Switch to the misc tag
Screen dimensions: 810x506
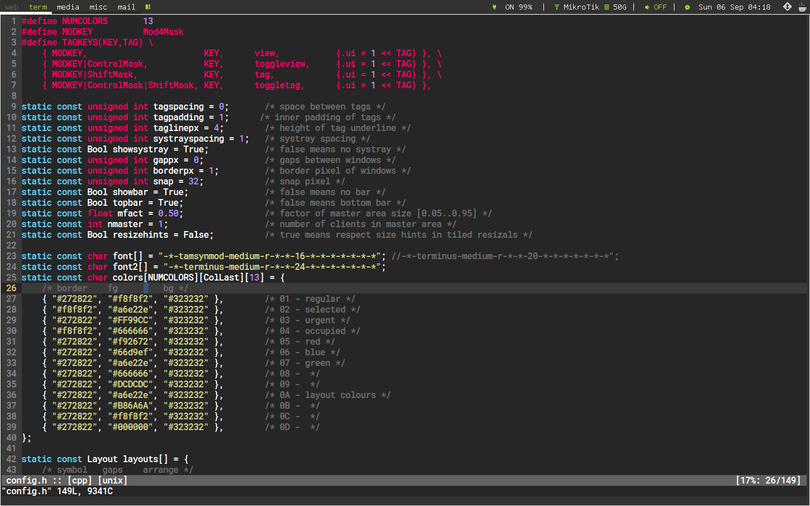click(x=98, y=7)
